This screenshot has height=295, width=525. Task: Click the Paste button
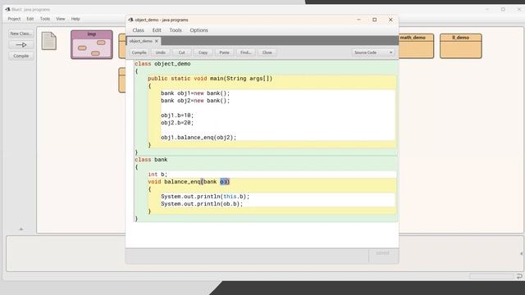(x=224, y=52)
